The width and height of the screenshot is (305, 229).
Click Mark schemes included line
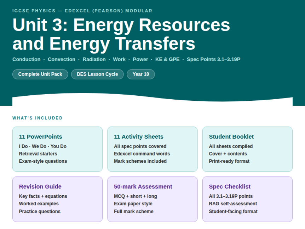click(140, 161)
